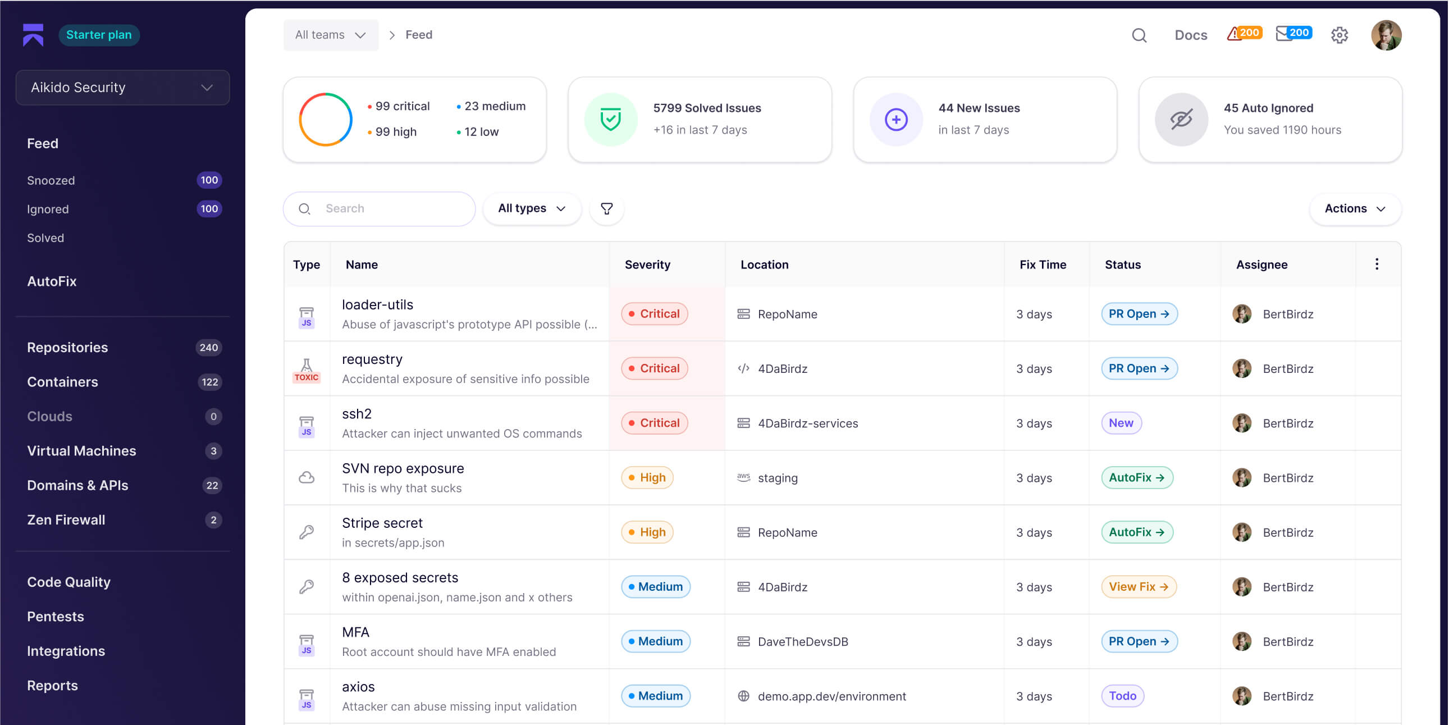The height and width of the screenshot is (725, 1449).
Task: Click the Aikido logo icon
Action: (33, 35)
